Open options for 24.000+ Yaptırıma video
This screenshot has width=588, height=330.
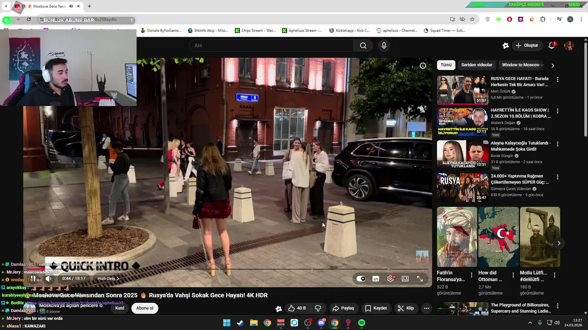pos(558,177)
